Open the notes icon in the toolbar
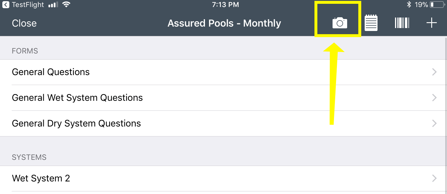447x194 pixels. [371, 22]
